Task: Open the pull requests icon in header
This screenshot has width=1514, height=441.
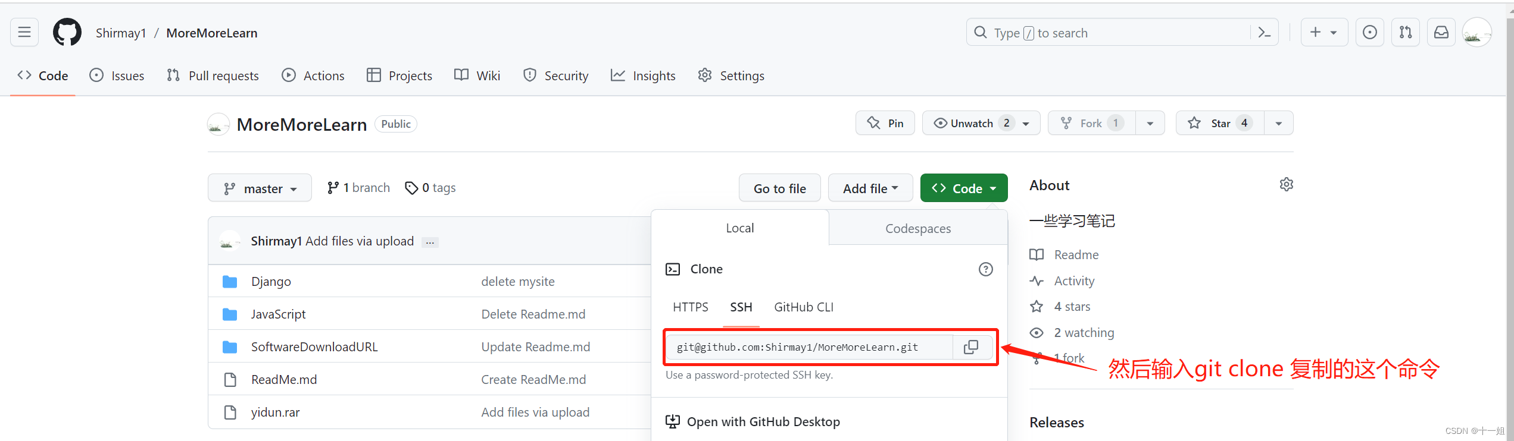Action: point(1406,32)
